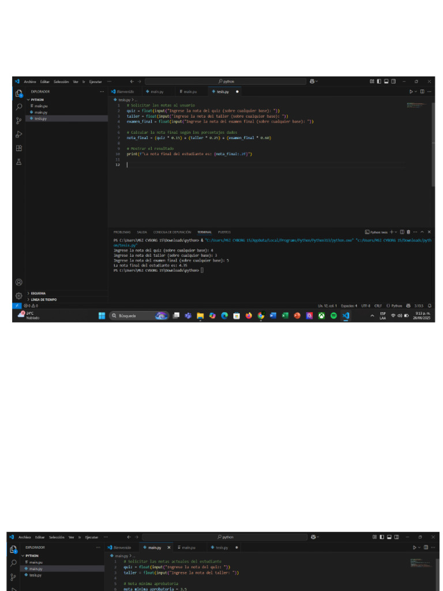Open Ejecutar menu in tesis.py window
Image resolution: width=443 pixels, height=591 pixels.
click(96, 81)
